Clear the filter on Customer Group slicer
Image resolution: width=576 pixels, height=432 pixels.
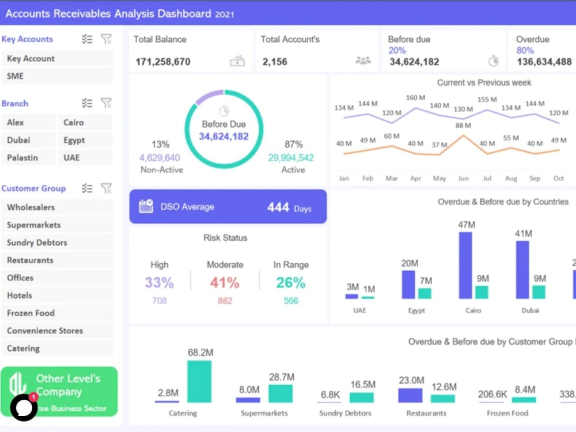coord(107,189)
